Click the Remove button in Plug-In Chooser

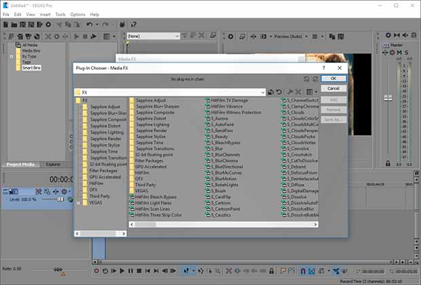point(333,110)
